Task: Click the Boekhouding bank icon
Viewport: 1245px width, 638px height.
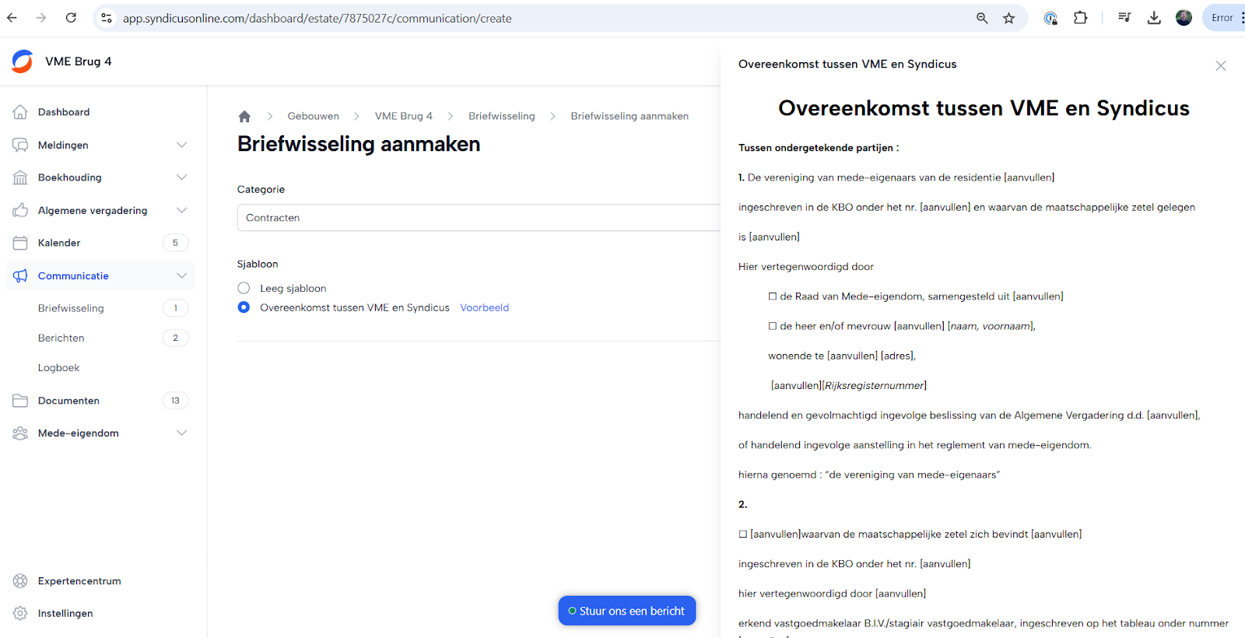Action: click(x=20, y=177)
